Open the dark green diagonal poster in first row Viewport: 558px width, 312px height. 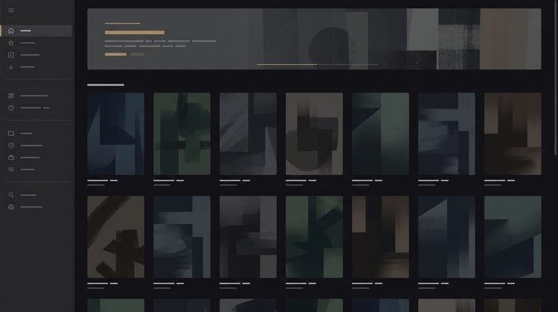pyautogui.click(x=380, y=134)
